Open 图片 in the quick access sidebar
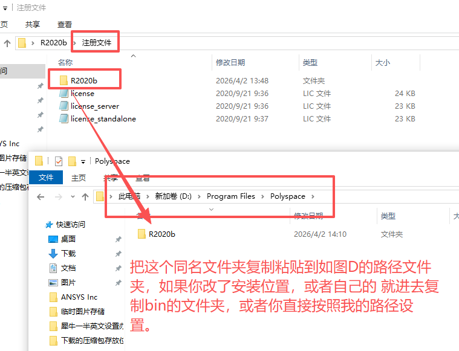The image size is (459, 351). pyautogui.click(x=68, y=282)
